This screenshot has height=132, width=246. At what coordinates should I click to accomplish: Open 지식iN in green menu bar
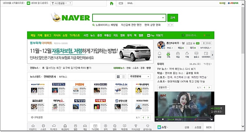pyautogui.click(x=57, y=35)
